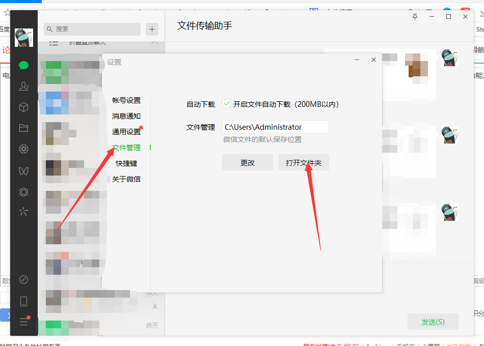484x346 pixels.
Task: Click the 微信文件的默认保存位置 hint text
Action: (262, 139)
